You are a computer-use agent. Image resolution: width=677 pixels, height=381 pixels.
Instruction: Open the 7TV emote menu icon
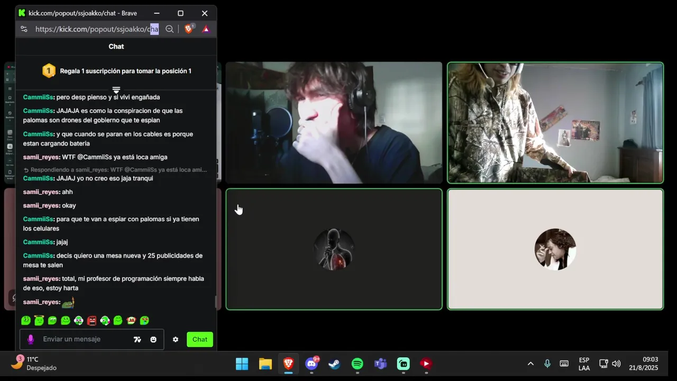pyautogui.click(x=138, y=340)
